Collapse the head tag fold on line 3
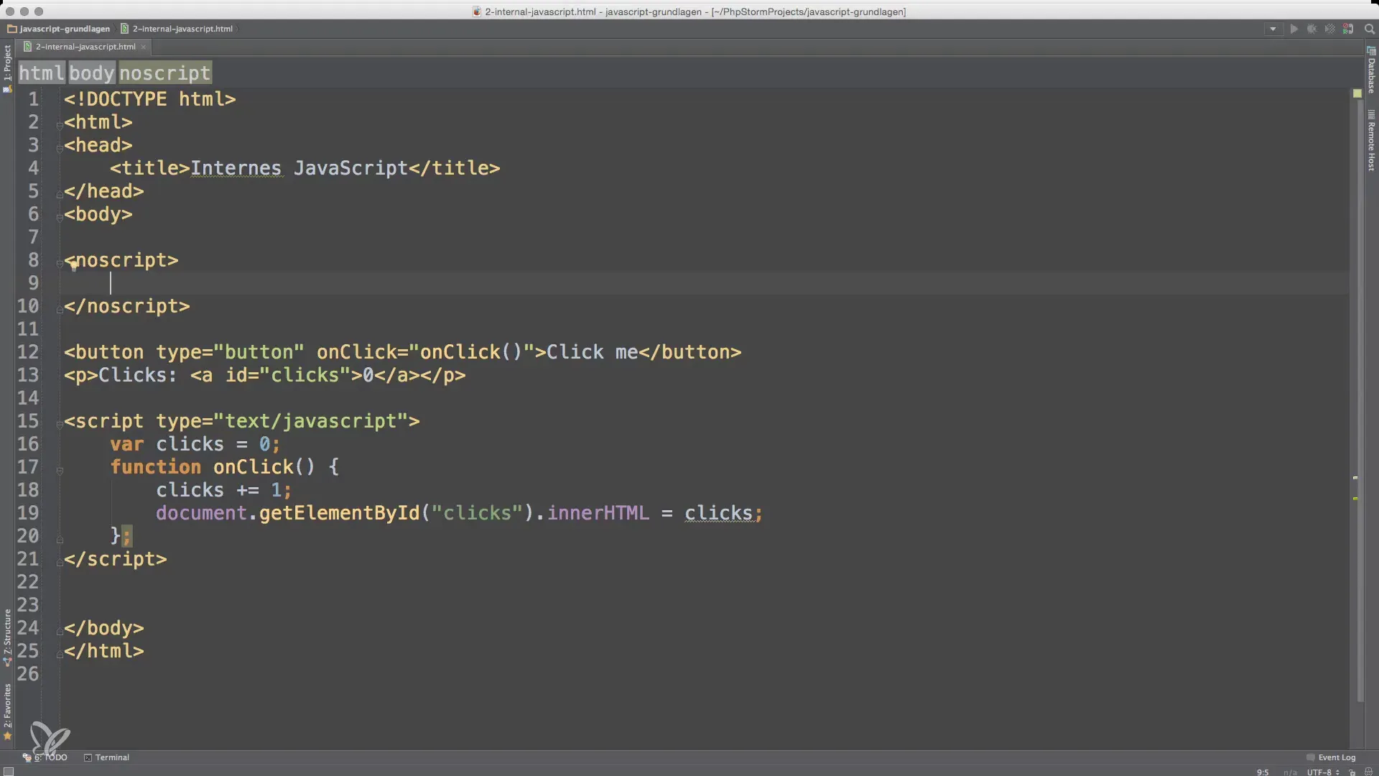The height and width of the screenshot is (776, 1379). [x=60, y=148]
